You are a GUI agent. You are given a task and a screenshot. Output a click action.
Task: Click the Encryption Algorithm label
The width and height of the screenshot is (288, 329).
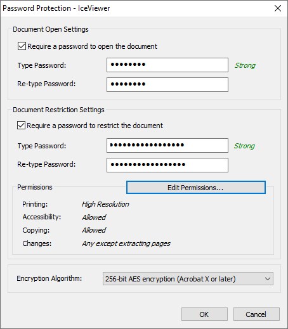[49, 278]
